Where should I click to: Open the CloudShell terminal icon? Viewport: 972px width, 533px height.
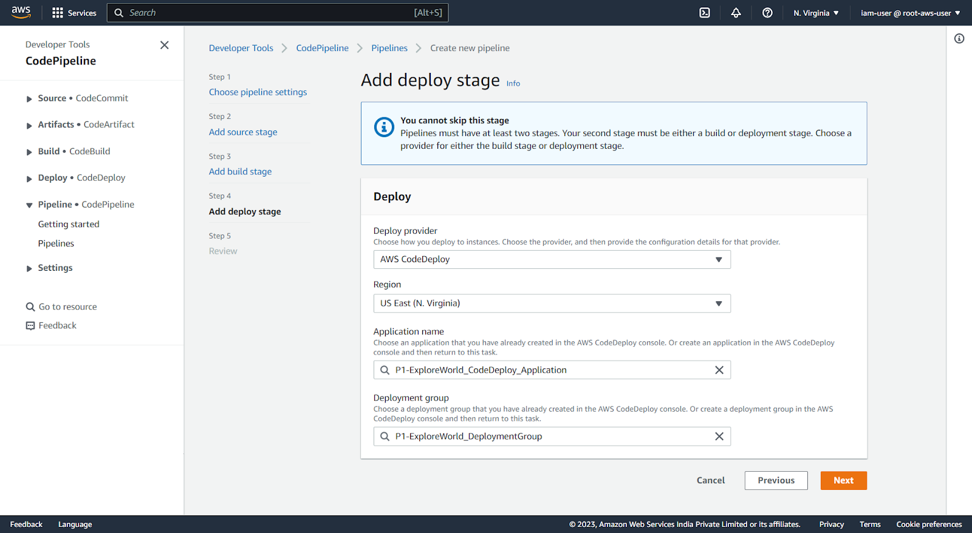point(705,13)
